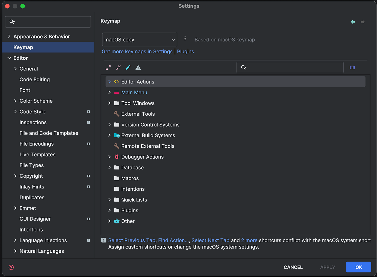Screen dimensions: 377x277
Task: Select the Main Menu tree item
Action: tap(134, 93)
